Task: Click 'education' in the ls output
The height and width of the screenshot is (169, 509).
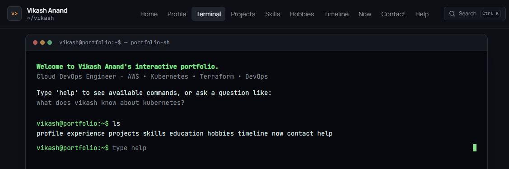Action: (x=187, y=134)
